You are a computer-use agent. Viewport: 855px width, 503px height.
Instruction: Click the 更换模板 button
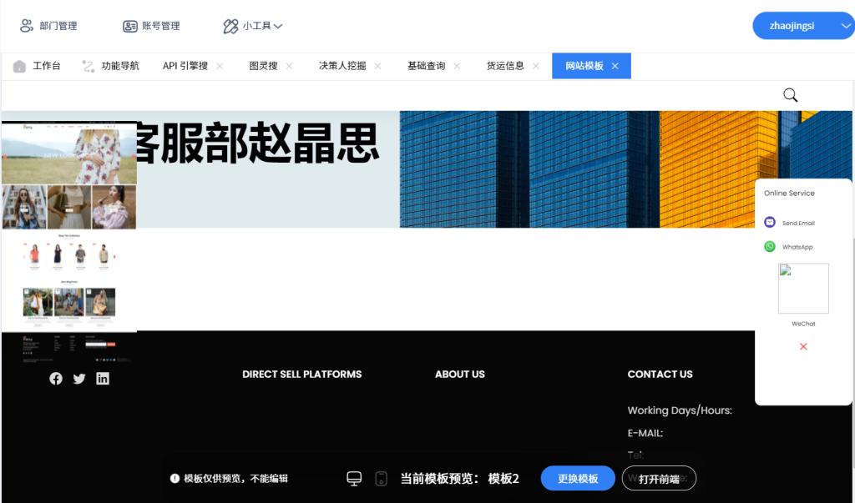(x=578, y=478)
